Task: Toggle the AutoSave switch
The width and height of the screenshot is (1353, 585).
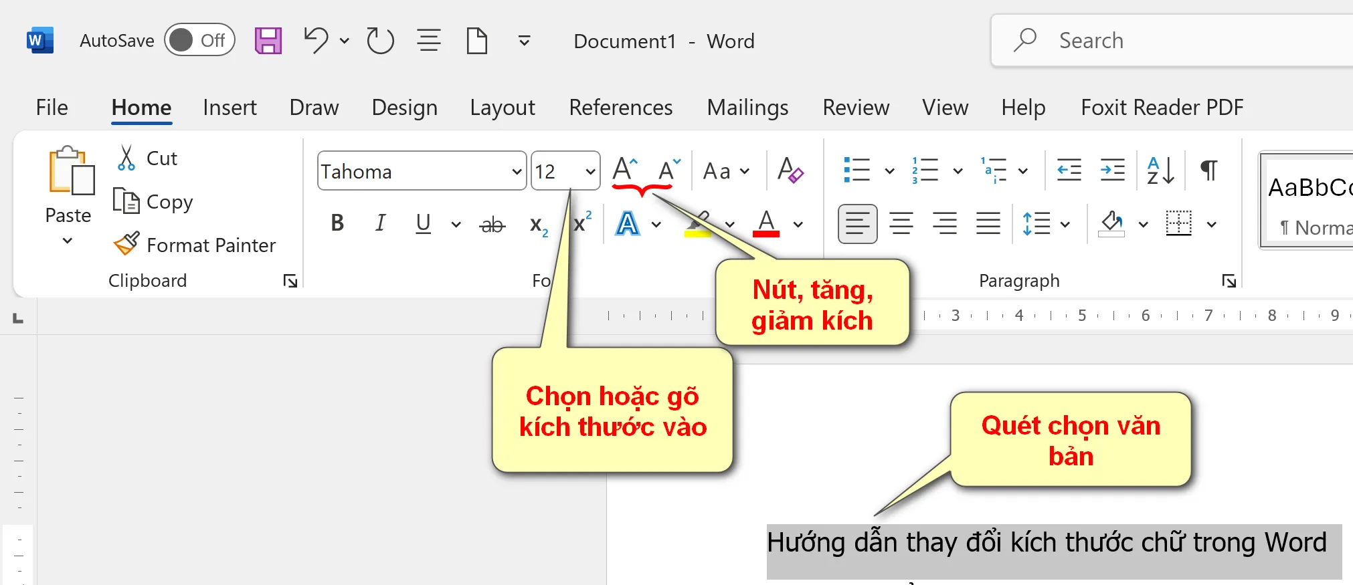Action: tap(199, 40)
